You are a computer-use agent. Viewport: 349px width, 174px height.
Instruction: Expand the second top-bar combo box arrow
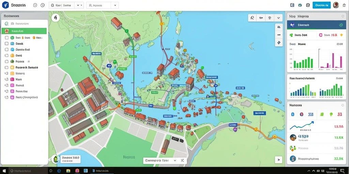point(115,5)
